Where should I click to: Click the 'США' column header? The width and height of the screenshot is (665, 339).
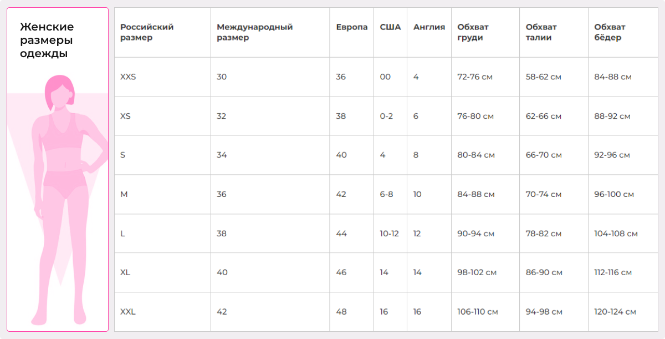point(390,27)
